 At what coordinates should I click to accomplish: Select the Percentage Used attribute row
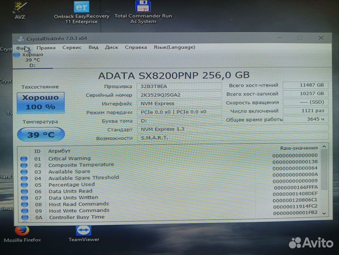click(169, 183)
